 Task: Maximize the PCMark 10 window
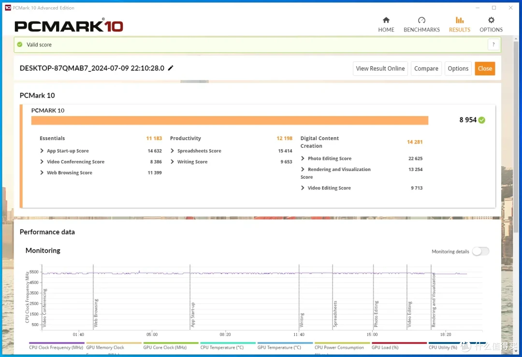(x=494, y=8)
